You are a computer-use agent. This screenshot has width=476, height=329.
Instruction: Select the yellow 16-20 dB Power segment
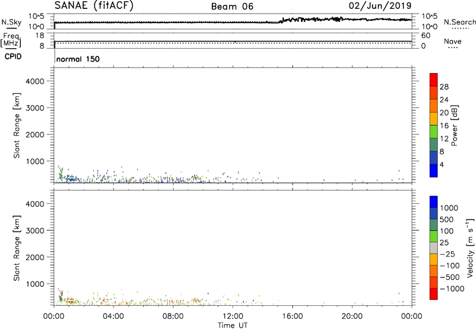click(x=434, y=118)
